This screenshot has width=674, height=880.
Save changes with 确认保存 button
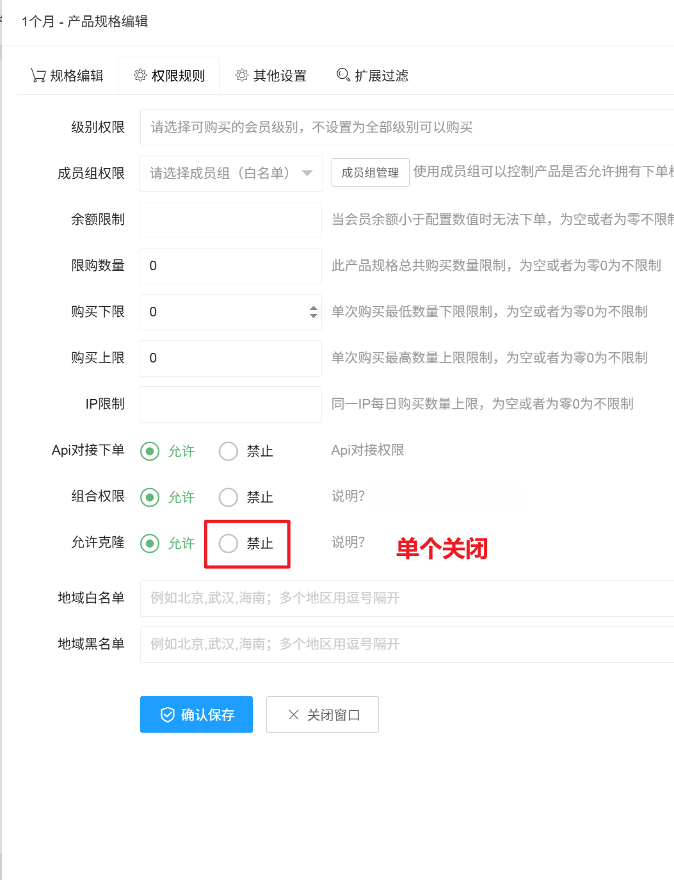[x=197, y=715]
